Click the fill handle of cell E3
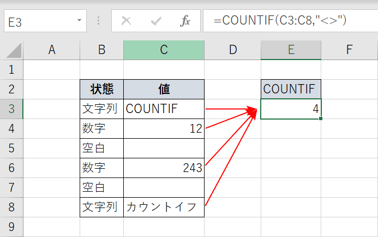 click(320, 118)
